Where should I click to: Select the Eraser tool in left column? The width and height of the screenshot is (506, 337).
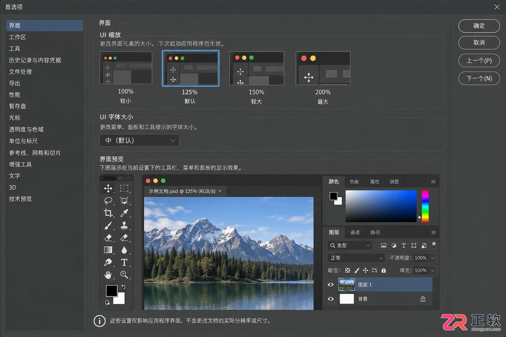coord(108,238)
